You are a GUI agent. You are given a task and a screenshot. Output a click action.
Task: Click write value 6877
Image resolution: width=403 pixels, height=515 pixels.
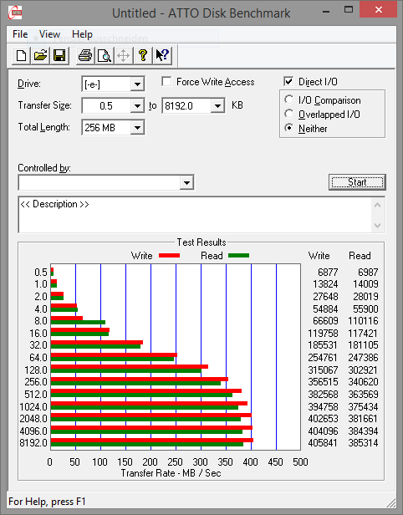click(x=328, y=272)
